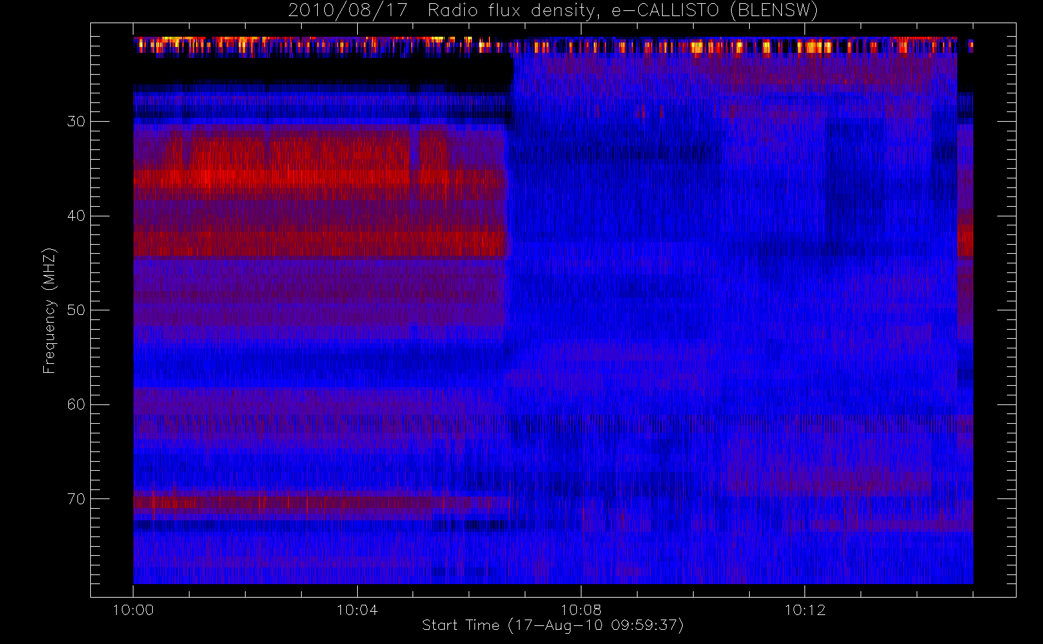The width and height of the screenshot is (1043, 644).
Task: Click the 'Start Time (17-Aug-10 09:59:37)' axis label
Action: click(x=552, y=625)
